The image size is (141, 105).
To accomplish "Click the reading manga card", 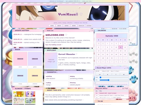I will (57, 84).
